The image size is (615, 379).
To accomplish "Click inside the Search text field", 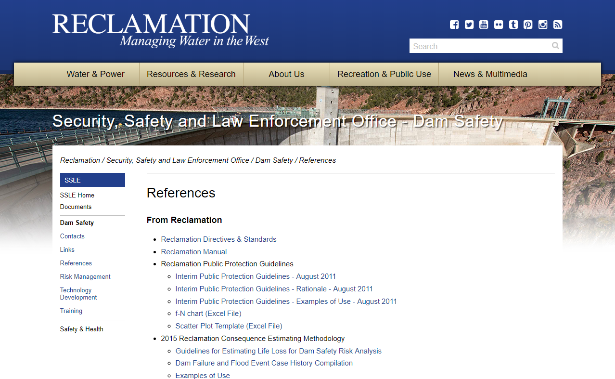I will 479,46.
